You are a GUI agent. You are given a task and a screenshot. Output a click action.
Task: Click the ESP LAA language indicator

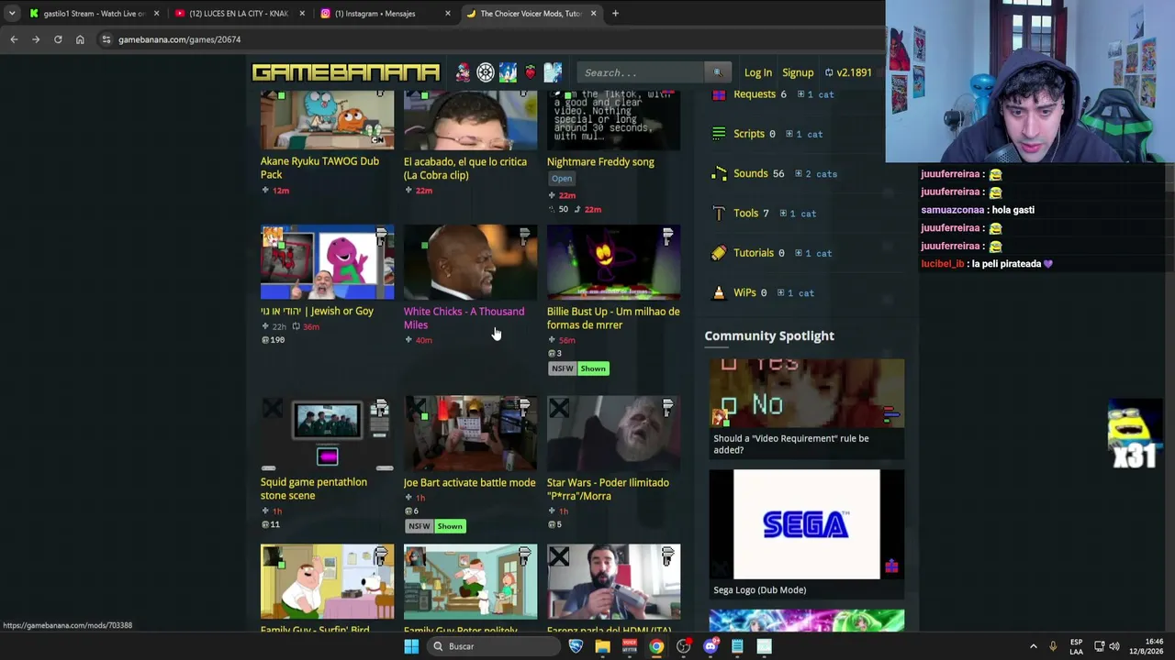(1076, 646)
